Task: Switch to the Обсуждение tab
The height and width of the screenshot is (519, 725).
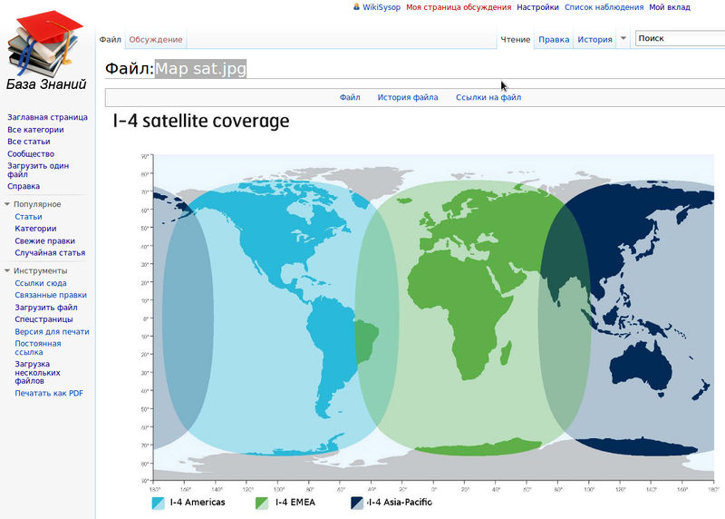Action: tap(156, 39)
